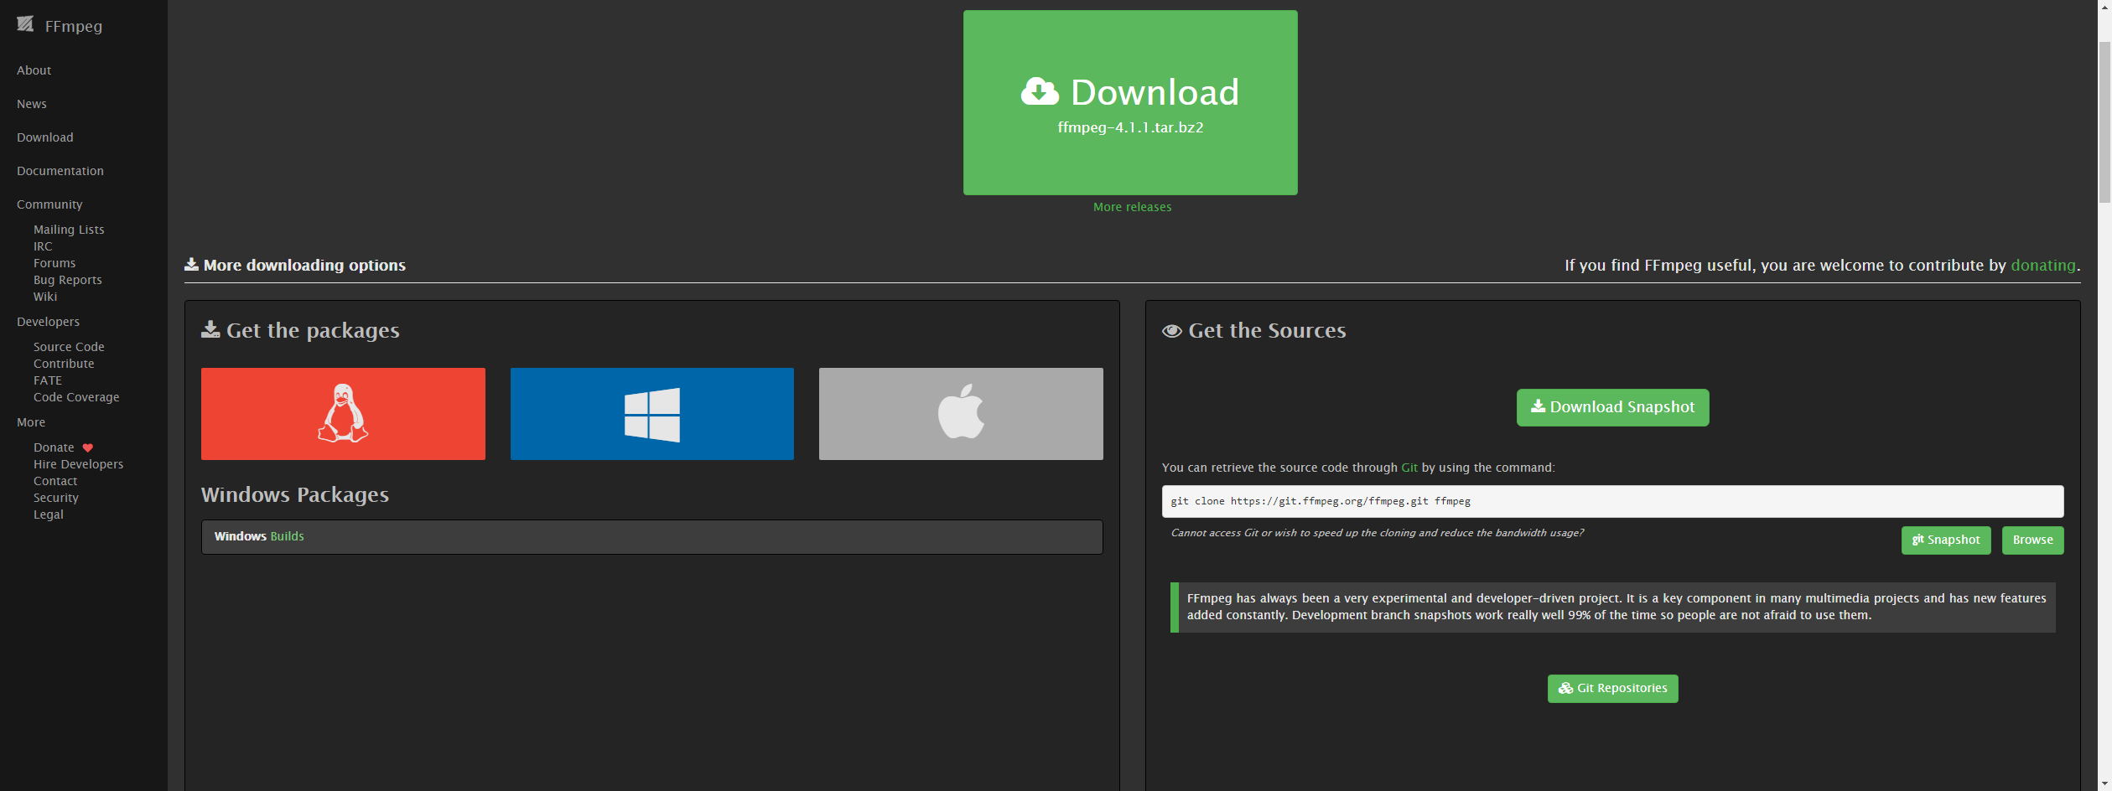Click the Download Snapshot button
The height and width of the screenshot is (791, 2112).
click(1612, 407)
